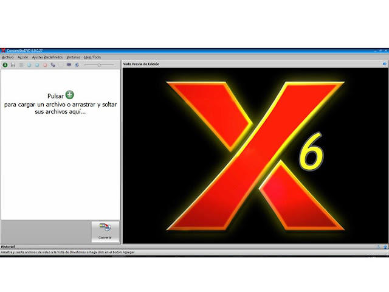
Task: Open the Ventanas menu
Action: [73, 57]
